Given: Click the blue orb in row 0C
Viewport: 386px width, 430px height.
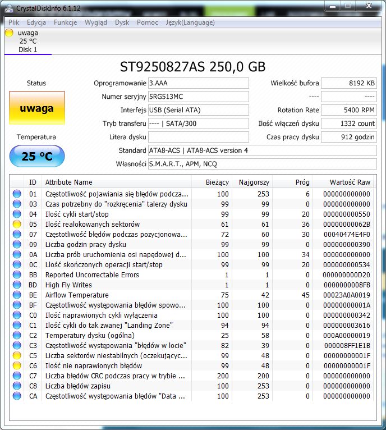Looking at the screenshot, I should click(x=17, y=264).
